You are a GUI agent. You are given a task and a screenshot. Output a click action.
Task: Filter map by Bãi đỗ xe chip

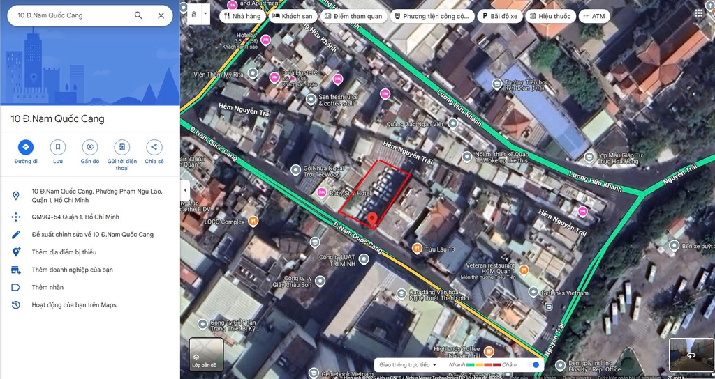pyautogui.click(x=500, y=16)
